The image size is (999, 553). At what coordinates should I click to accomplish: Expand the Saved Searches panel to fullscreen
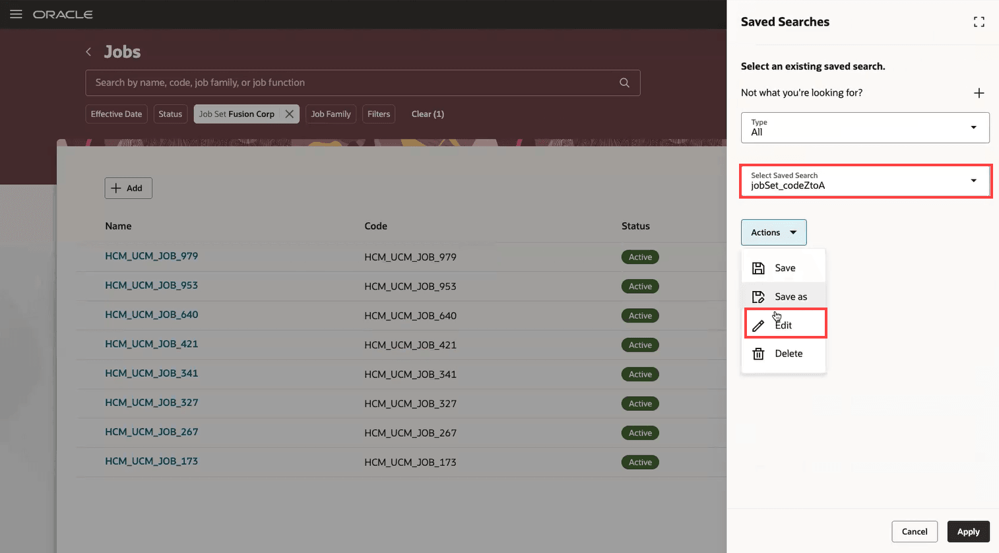click(979, 22)
